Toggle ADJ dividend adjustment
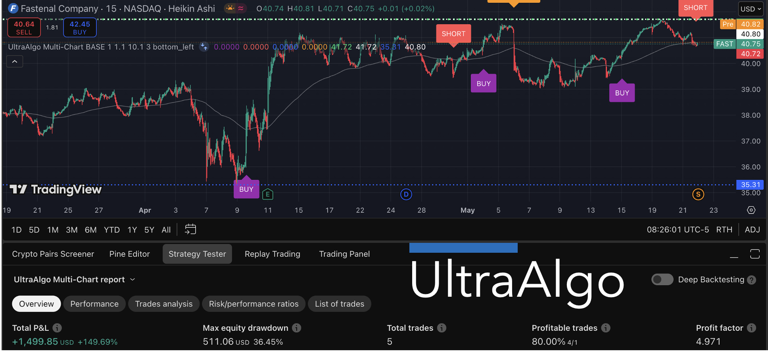The image size is (768, 351). coord(752,230)
